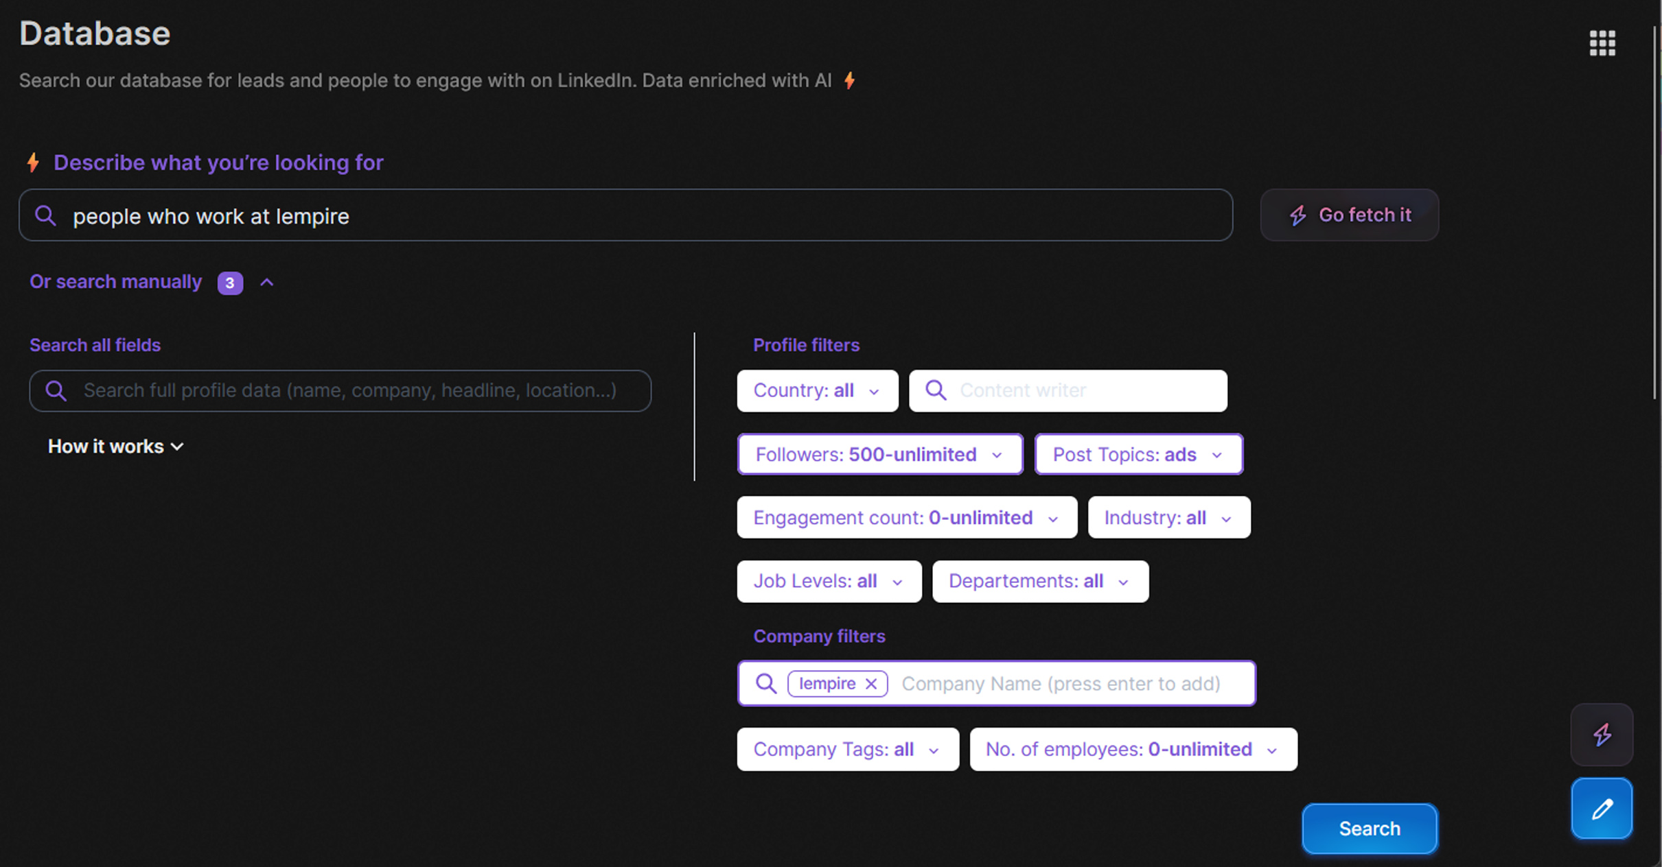Open the No. of employees dropdown
The height and width of the screenshot is (867, 1662).
pyautogui.click(x=1133, y=749)
